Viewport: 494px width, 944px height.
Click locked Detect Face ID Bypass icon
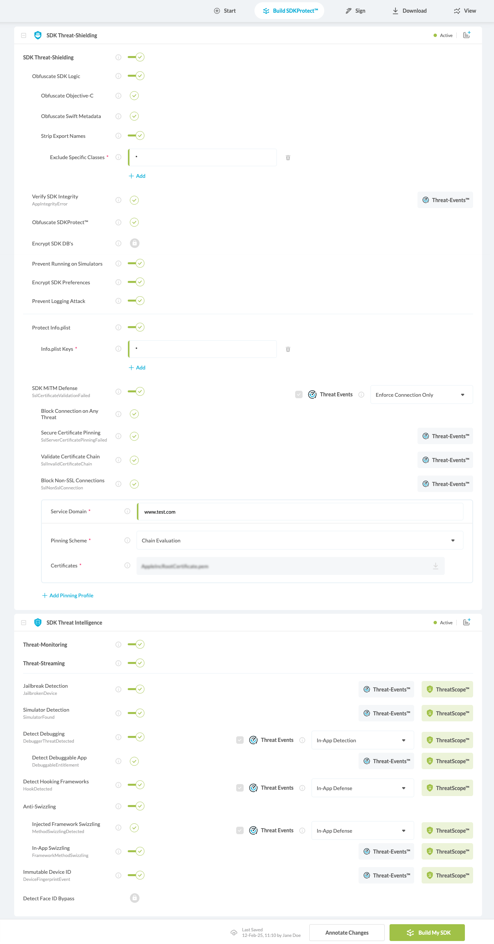(x=134, y=898)
